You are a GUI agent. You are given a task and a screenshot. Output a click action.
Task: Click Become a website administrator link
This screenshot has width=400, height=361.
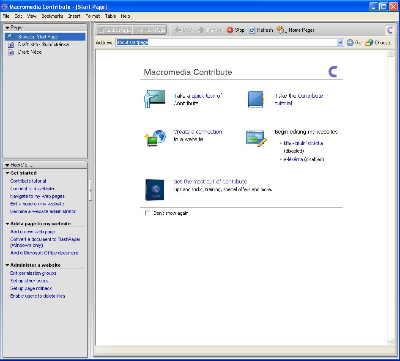pyautogui.click(x=43, y=212)
